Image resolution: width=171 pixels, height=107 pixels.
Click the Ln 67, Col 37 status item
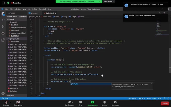(x=132, y=98)
